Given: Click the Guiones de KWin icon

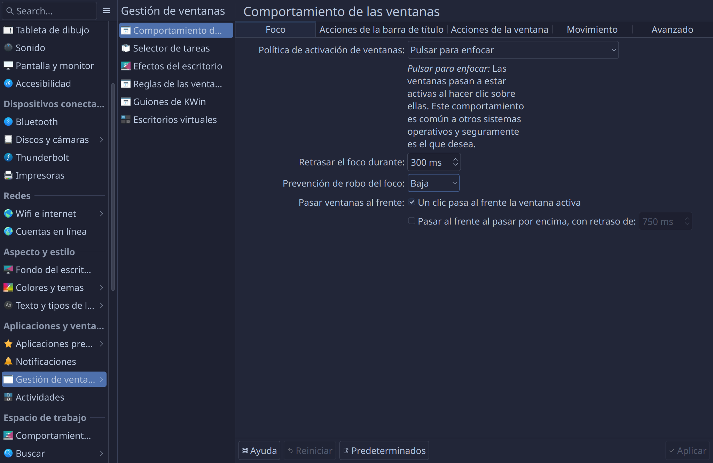Looking at the screenshot, I should pyautogui.click(x=126, y=102).
